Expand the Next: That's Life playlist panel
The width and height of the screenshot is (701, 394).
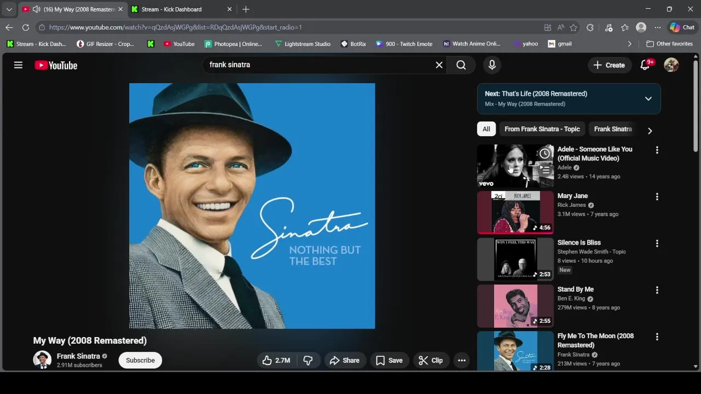coord(648,99)
